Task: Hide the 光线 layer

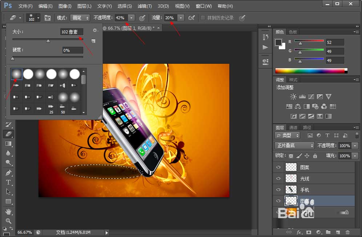Action: 278,178
